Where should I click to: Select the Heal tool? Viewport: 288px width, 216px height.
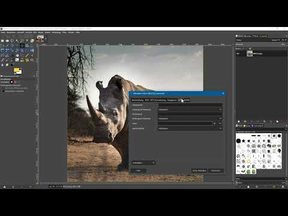pyautogui.click(x=27, y=60)
